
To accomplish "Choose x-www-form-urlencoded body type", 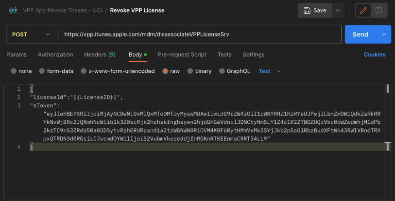I will coord(84,71).
